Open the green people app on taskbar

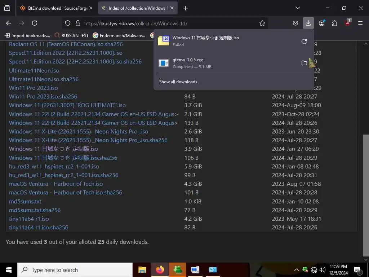(x=178, y=270)
